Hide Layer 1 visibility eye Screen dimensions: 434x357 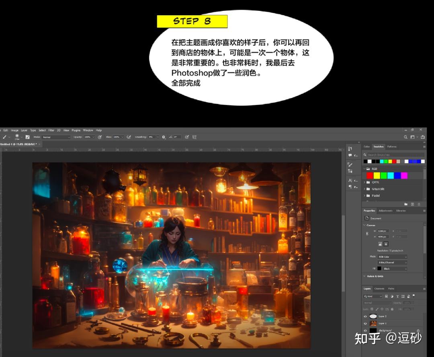tap(365, 324)
